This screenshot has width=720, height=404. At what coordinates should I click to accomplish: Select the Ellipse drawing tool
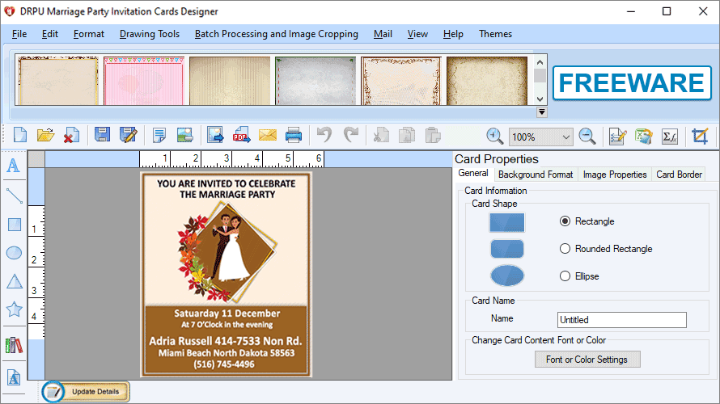pos(15,253)
